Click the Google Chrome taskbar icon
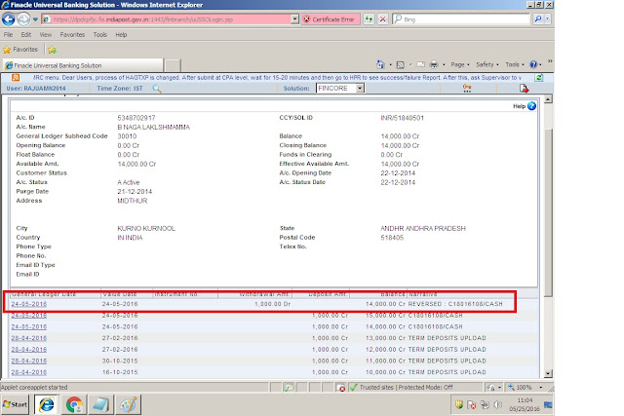 tap(74, 405)
